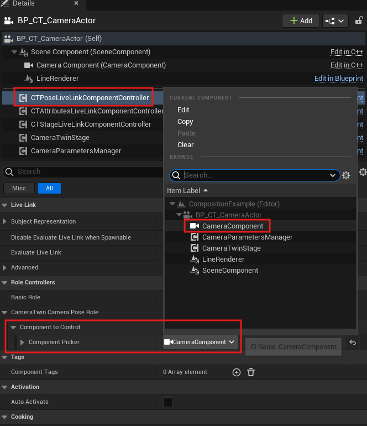Reset Component Picker to default value

(353, 343)
